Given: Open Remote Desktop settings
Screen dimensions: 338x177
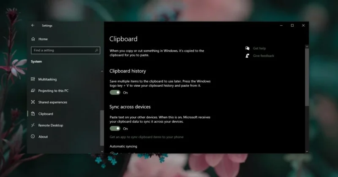Looking at the screenshot, I should click(50, 125).
